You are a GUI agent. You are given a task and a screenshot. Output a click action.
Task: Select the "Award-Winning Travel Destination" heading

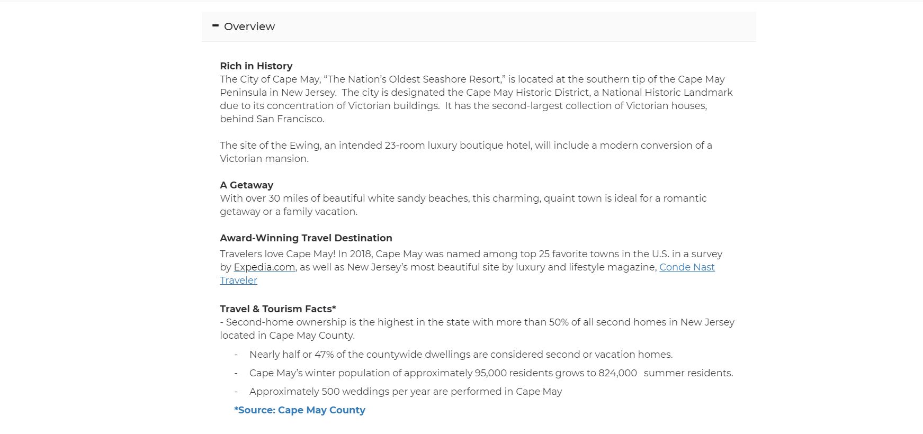tap(306, 238)
